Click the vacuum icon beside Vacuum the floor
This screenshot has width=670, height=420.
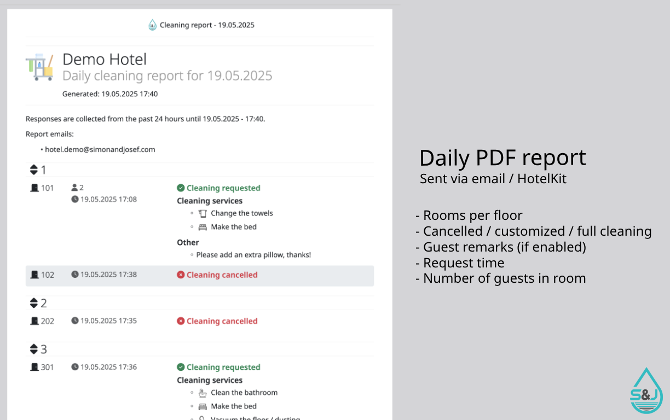tap(203, 417)
